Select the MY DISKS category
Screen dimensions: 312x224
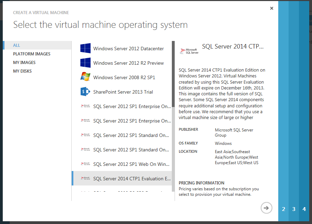[22, 71]
